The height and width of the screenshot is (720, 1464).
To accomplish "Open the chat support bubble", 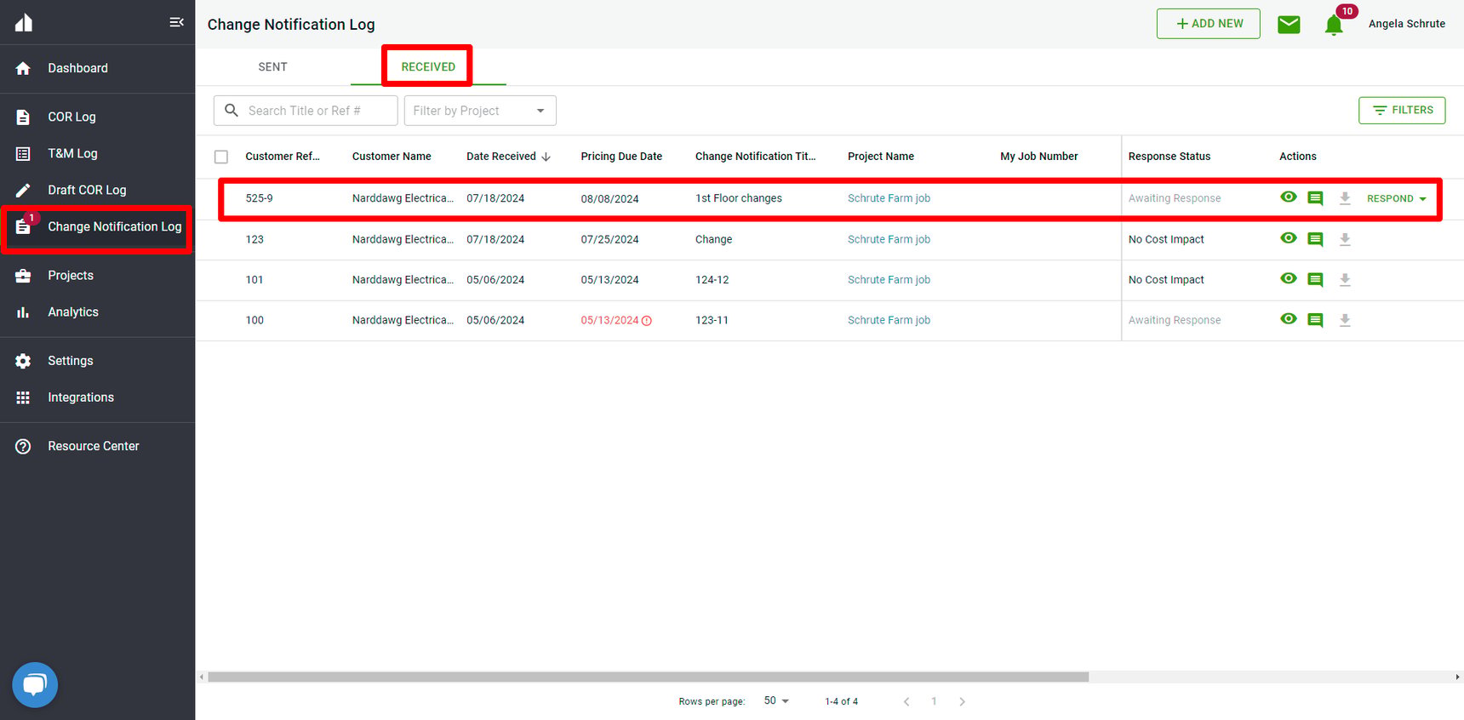I will pyautogui.click(x=35, y=684).
